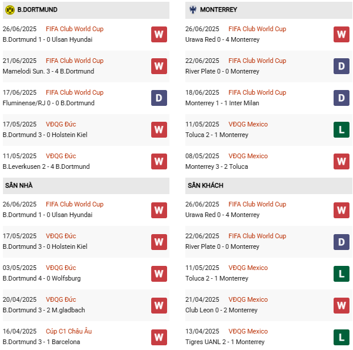Open VĐQG Đức link for Dortmund 4-0 Wolfsburg
Viewport: 353px width, 350px height.
coord(61,268)
